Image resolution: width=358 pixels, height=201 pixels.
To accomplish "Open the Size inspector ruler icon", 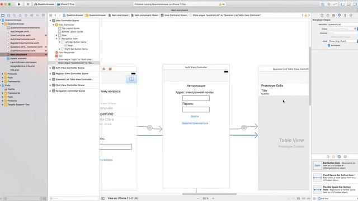I will pyautogui.click(x=345, y=15).
